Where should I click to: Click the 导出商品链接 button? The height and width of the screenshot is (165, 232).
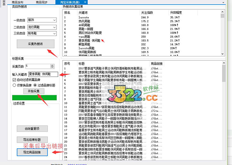tap(32, 151)
